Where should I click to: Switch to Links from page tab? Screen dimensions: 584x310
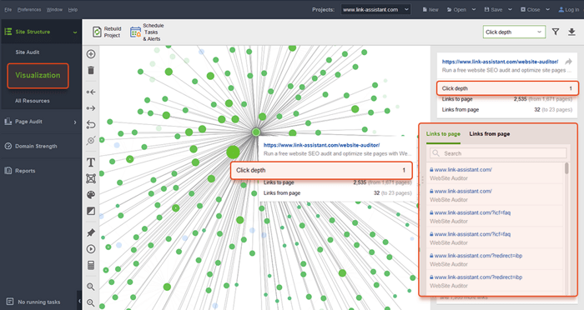pyautogui.click(x=490, y=134)
